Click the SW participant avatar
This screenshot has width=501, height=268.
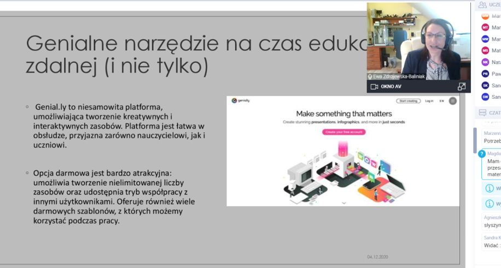(x=485, y=97)
